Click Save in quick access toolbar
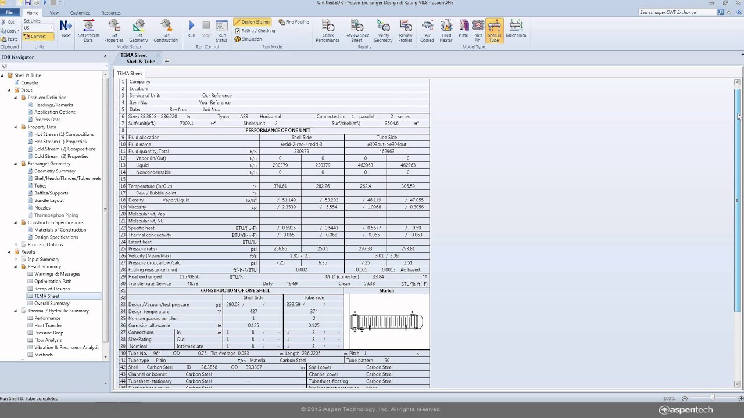The image size is (744, 418). coord(28,3)
